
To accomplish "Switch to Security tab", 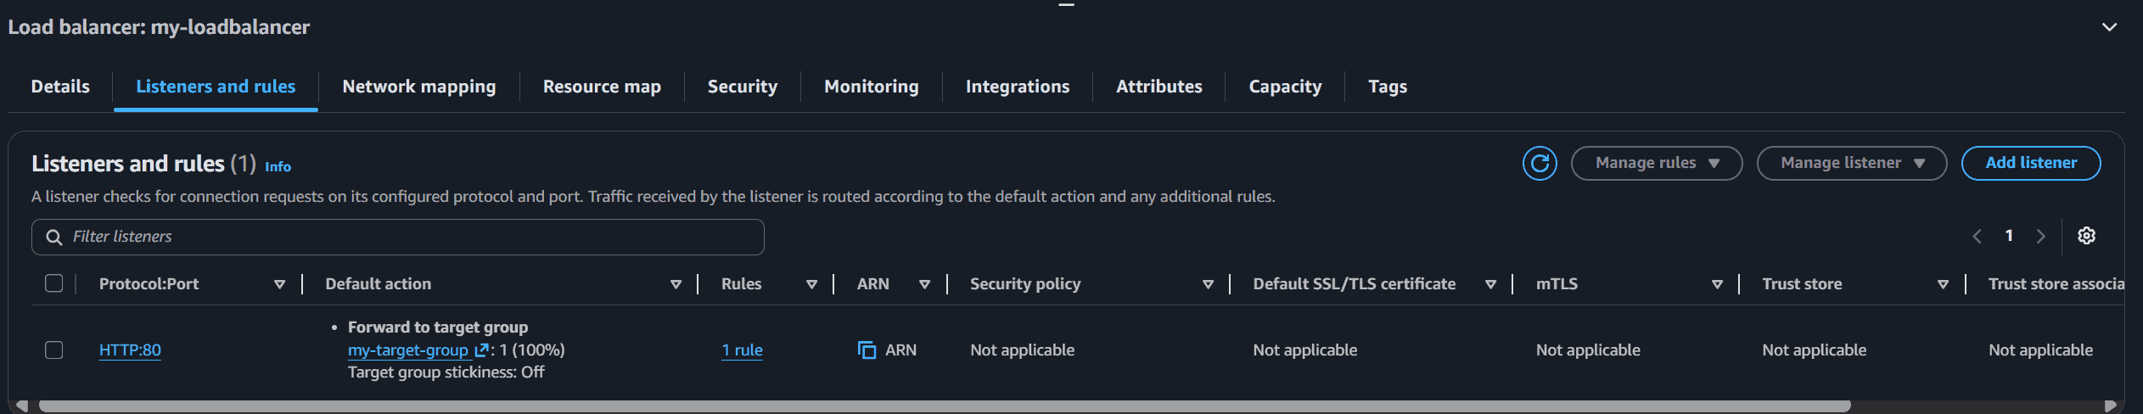I will click(x=743, y=87).
